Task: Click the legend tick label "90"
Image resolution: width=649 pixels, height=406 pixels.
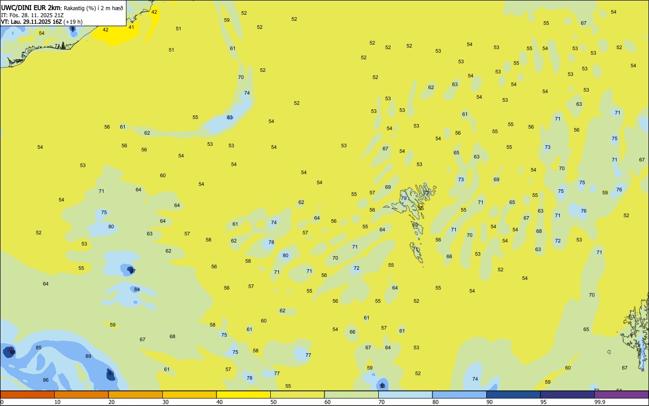Action: (x=490, y=402)
